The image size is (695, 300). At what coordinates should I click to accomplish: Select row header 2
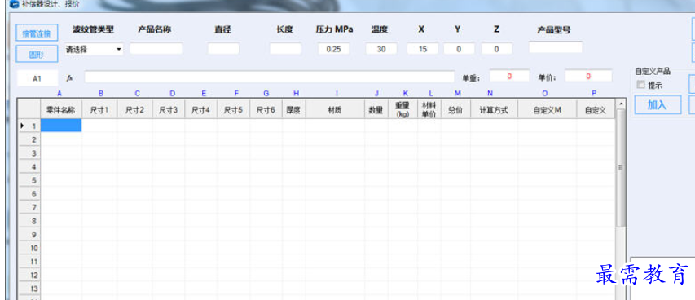tap(29, 139)
